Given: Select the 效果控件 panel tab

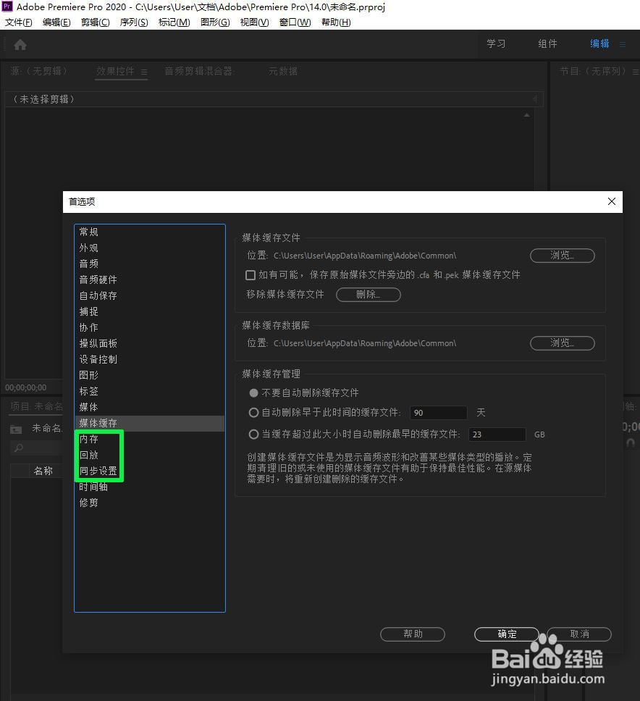Looking at the screenshot, I should click(x=115, y=71).
